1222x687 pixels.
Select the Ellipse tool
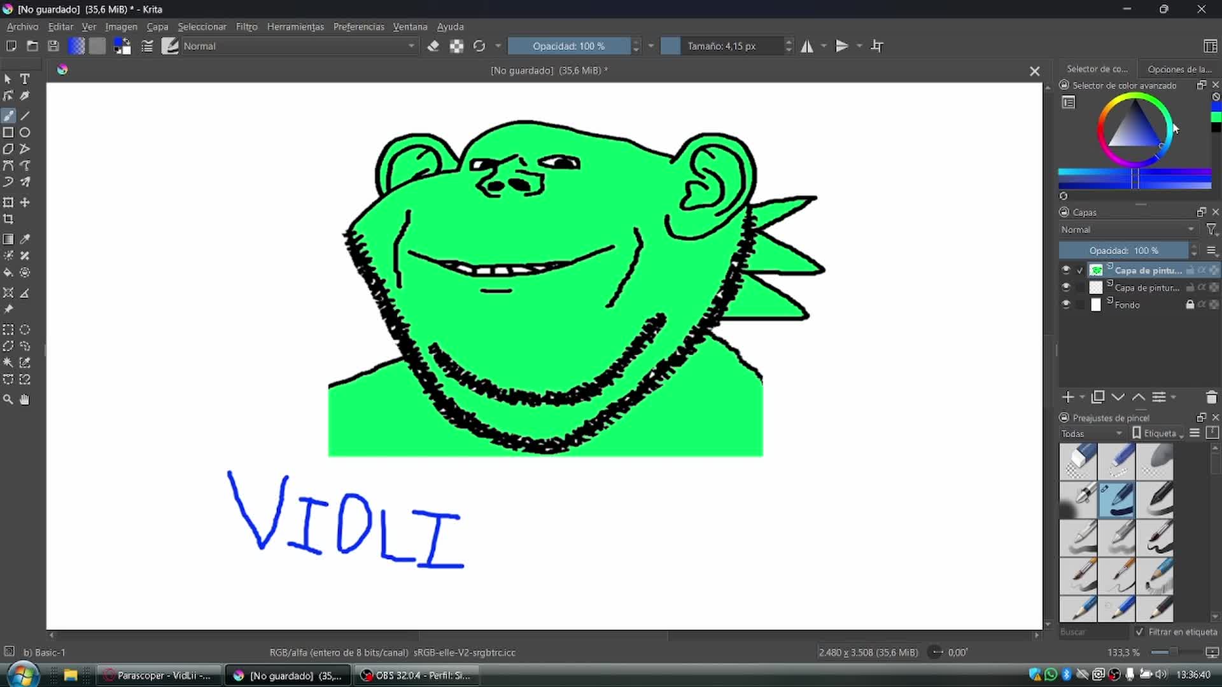point(25,132)
